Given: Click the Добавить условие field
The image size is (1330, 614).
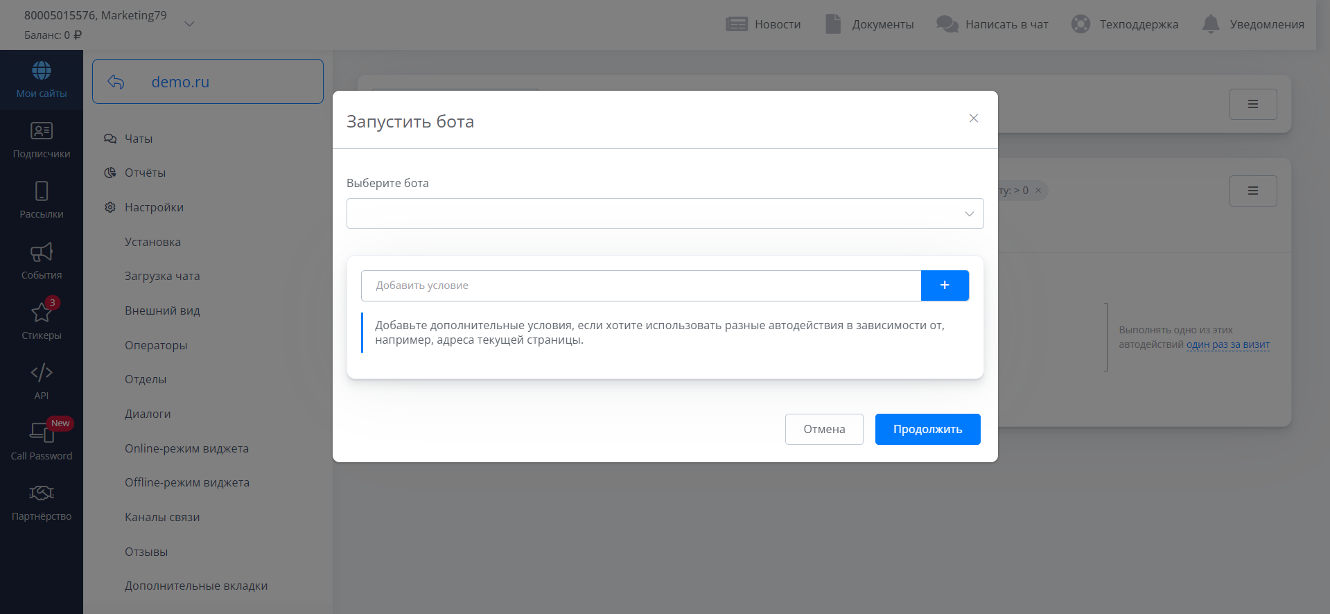Looking at the screenshot, I should [640, 286].
